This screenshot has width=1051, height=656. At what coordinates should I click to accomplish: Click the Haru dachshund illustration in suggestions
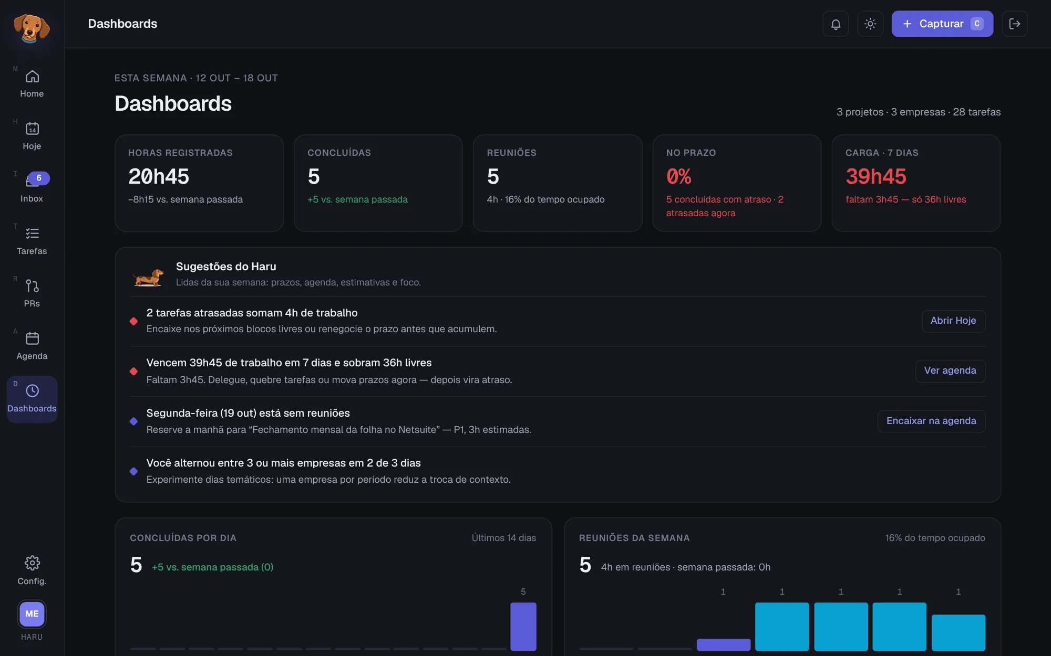148,277
